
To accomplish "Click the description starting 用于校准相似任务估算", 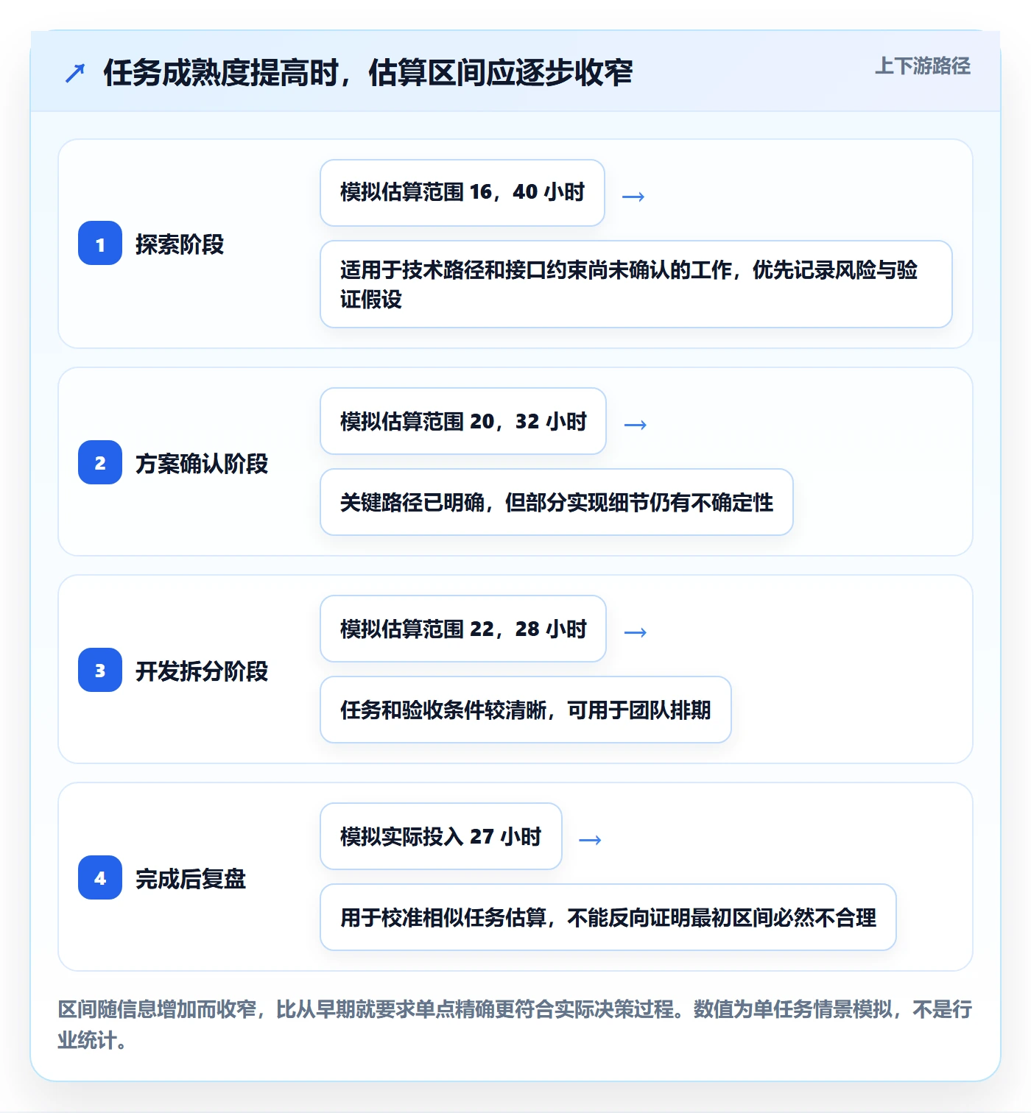I will [608, 917].
